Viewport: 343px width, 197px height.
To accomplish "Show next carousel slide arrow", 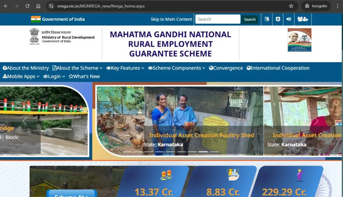I will click(316, 121).
